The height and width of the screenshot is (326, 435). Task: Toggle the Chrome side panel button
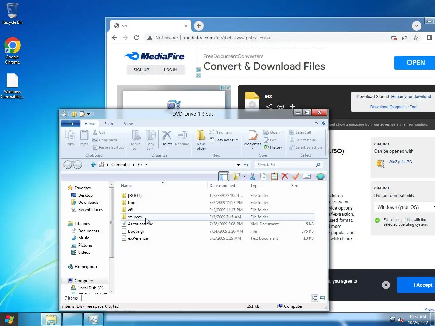[x=429, y=38]
